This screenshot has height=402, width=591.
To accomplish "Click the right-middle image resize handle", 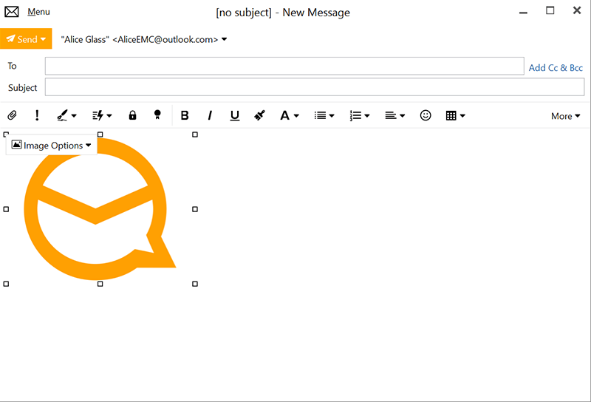I will pos(195,209).
